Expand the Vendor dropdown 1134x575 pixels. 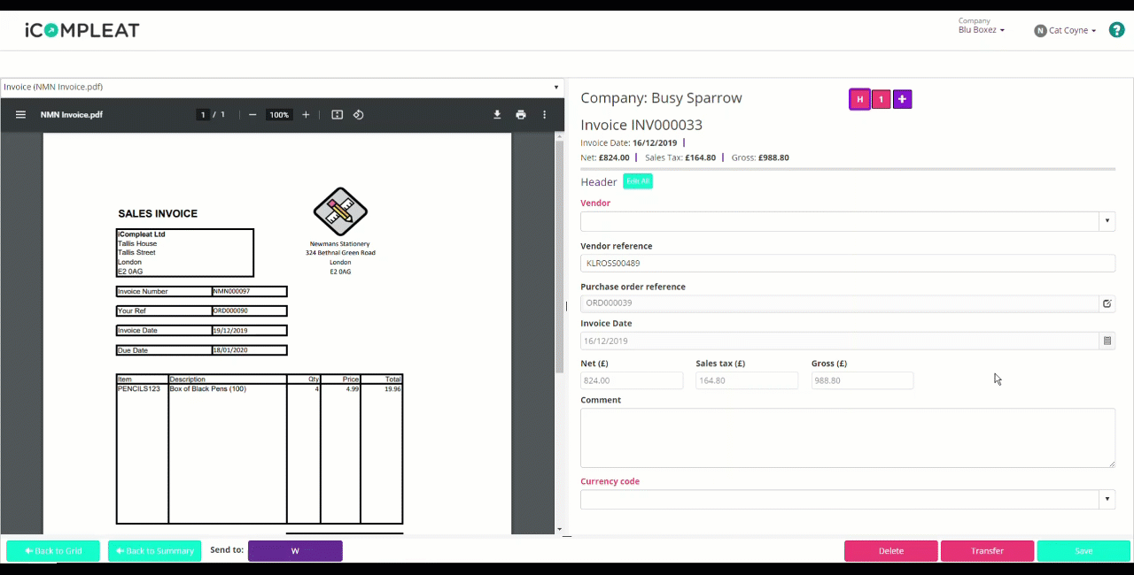coord(1107,221)
